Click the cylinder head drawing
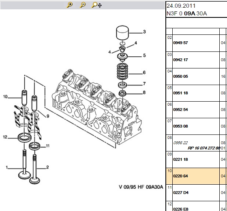The image size is (227, 211). [x=97, y=107]
